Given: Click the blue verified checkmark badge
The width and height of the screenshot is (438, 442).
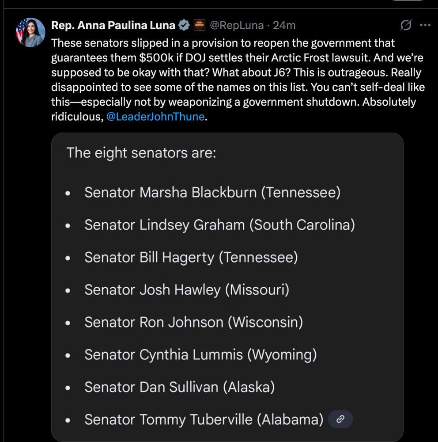Looking at the screenshot, I should pyautogui.click(x=184, y=26).
